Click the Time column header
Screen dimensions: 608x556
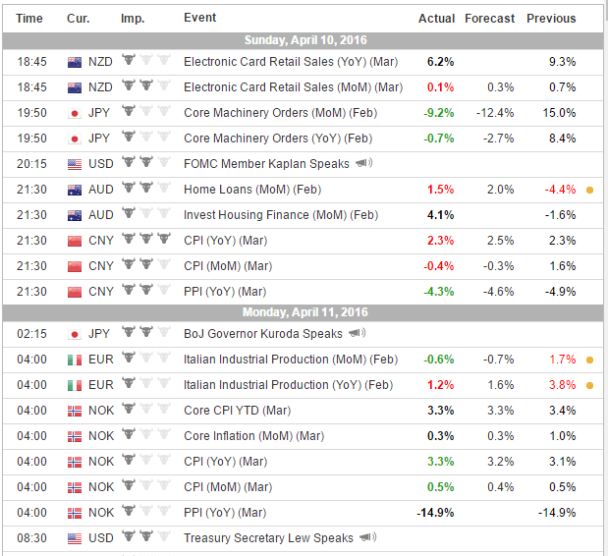[x=30, y=19]
